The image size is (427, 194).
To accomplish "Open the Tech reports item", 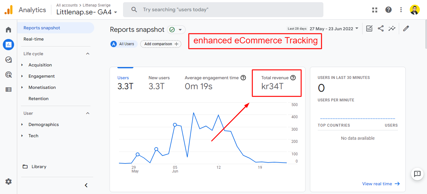I will pos(33,136).
